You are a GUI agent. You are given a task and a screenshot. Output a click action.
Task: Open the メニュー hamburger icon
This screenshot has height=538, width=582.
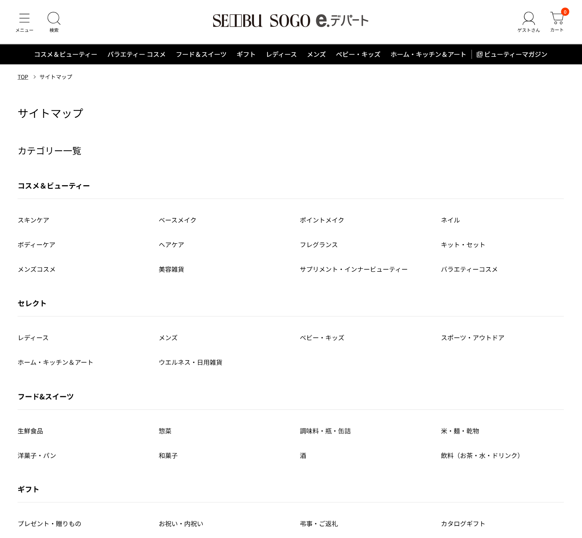click(24, 19)
